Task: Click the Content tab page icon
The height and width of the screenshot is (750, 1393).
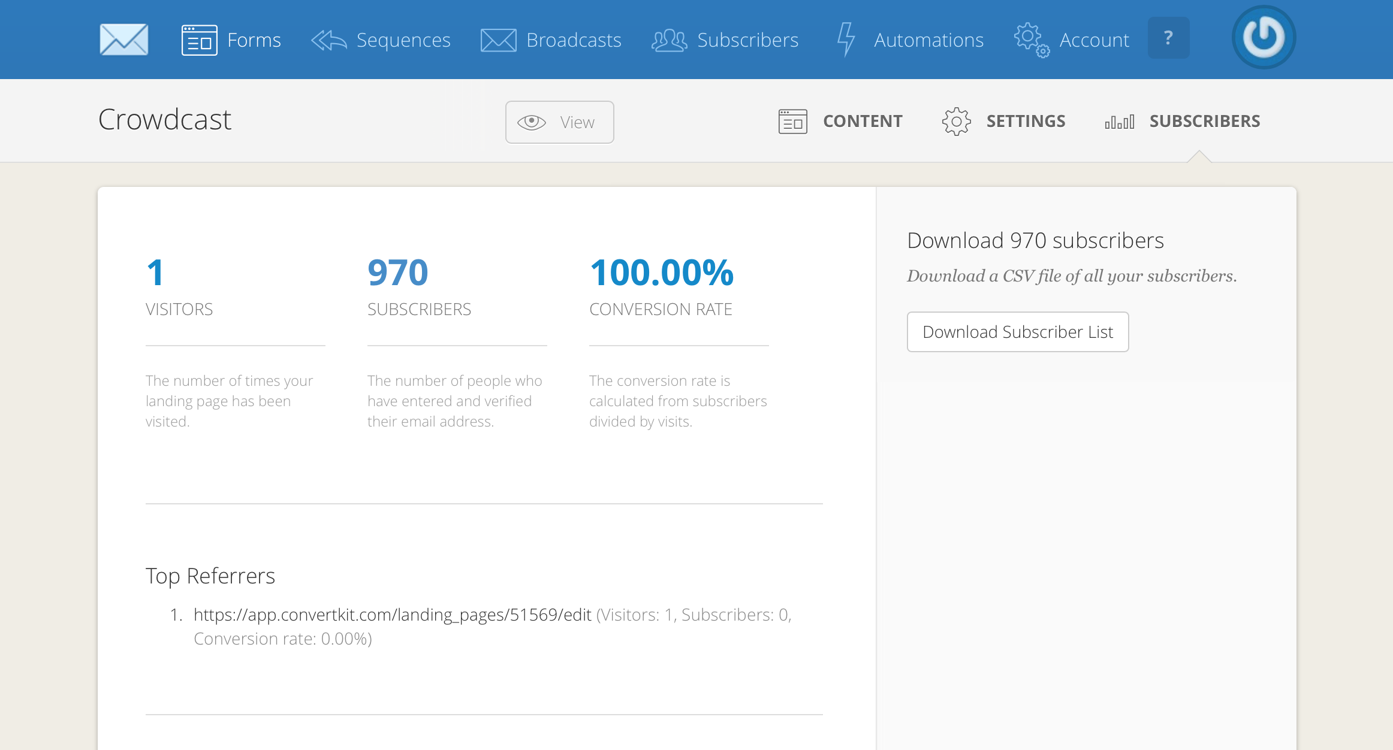Action: pos(792,122)
